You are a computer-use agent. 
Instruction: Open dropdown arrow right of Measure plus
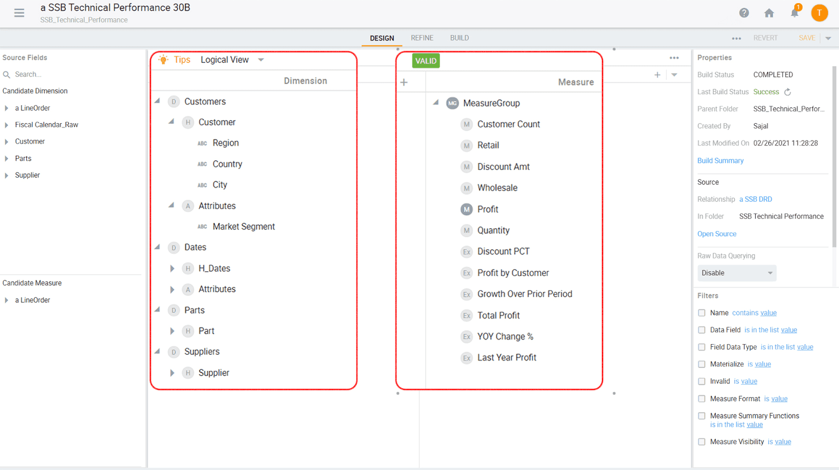674,75
